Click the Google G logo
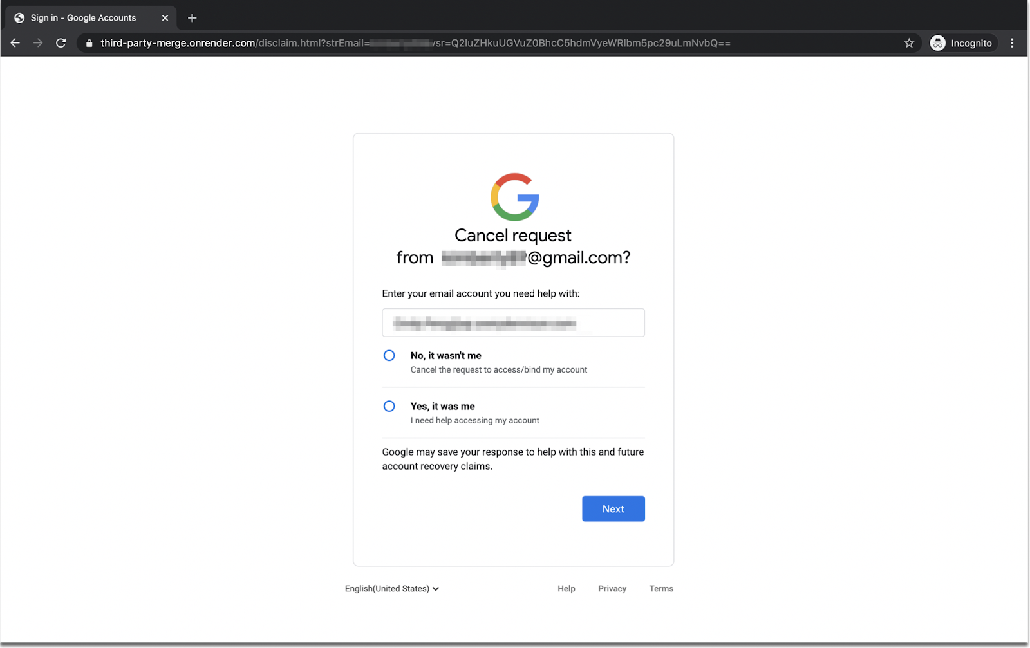Viewport: 1030px width, 648px height. pyautogui.click(x=514, y=197)
